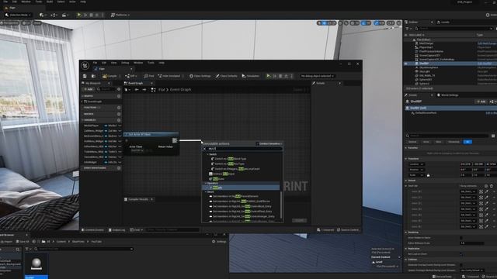
Task: Add new graph with Graphs plus icon
Action: click(x=119, y=96)
